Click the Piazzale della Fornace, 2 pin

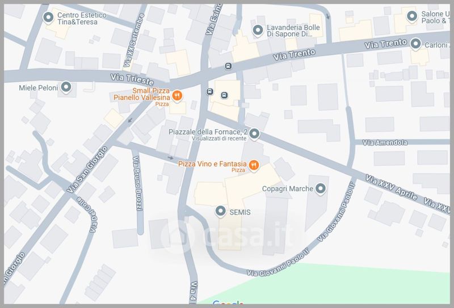(254, 134)
